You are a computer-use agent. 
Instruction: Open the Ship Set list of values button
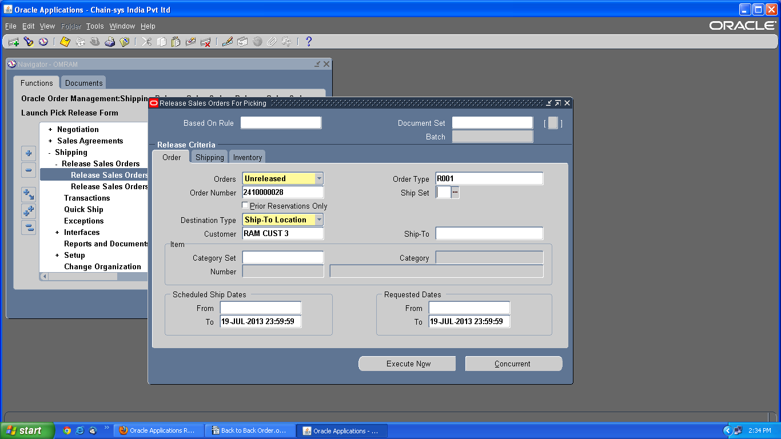(x=455, y=193)
